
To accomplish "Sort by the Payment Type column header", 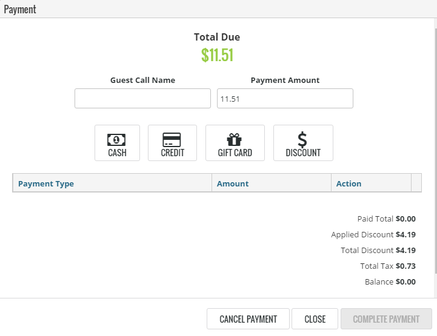I will pos(46,183).
